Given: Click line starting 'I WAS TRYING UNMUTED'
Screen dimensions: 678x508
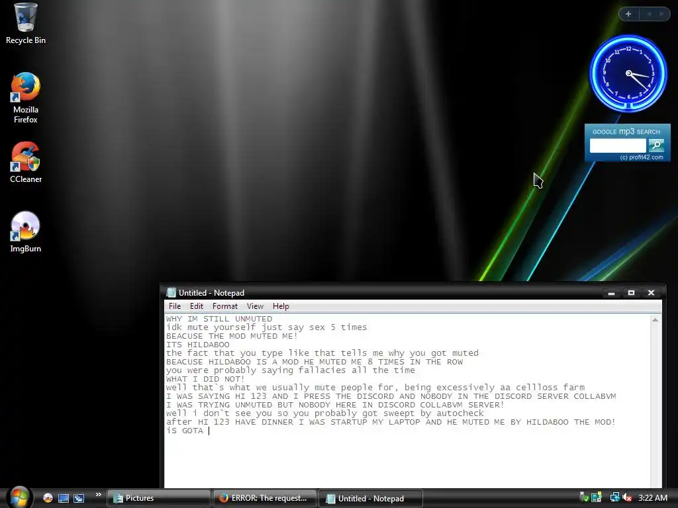Looking at the screenshot, I should pos(335,405).
